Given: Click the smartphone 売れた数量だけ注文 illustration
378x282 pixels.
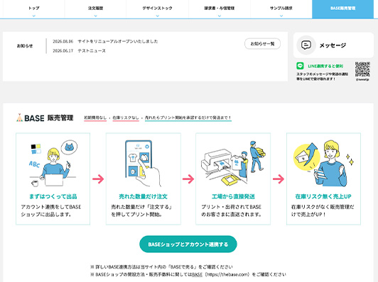Looking at the screenshot, I should 144,164.
